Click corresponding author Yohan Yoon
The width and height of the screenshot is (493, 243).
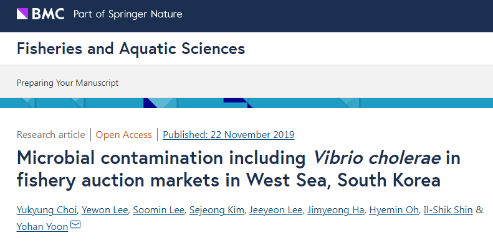[x=42, y=226]
